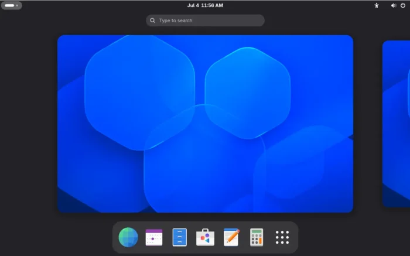This screenshot has height=256, width=410.
Task: Open the power menu icon
Action: pos(403,5)
